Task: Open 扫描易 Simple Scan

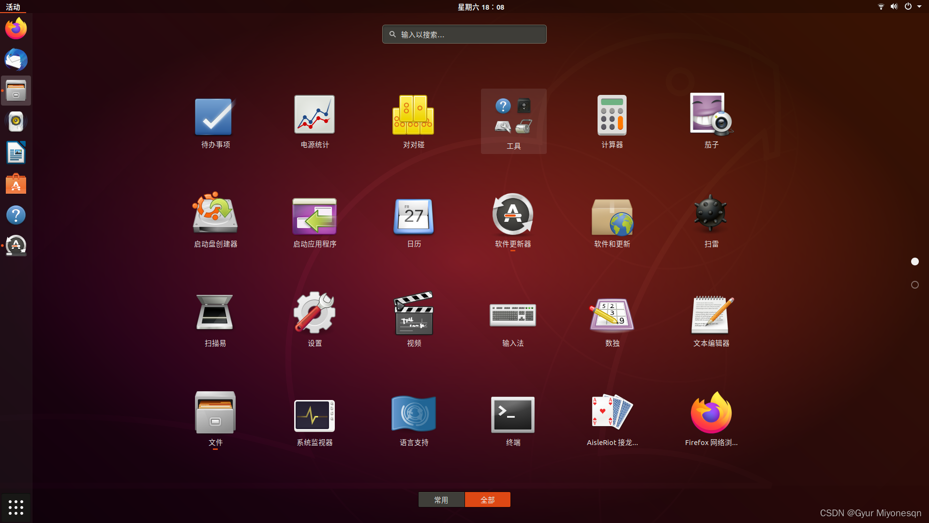Action: (215, 320)
